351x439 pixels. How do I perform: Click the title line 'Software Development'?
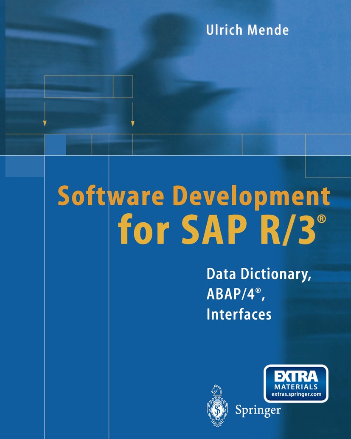click(194, 196)
